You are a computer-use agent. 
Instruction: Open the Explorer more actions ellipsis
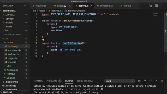pos(25,6)
